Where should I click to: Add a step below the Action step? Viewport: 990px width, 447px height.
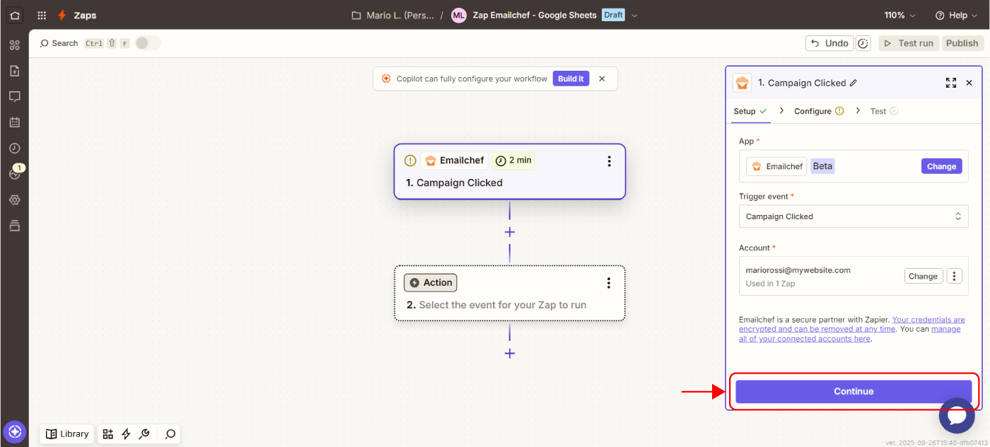point(509,353)
